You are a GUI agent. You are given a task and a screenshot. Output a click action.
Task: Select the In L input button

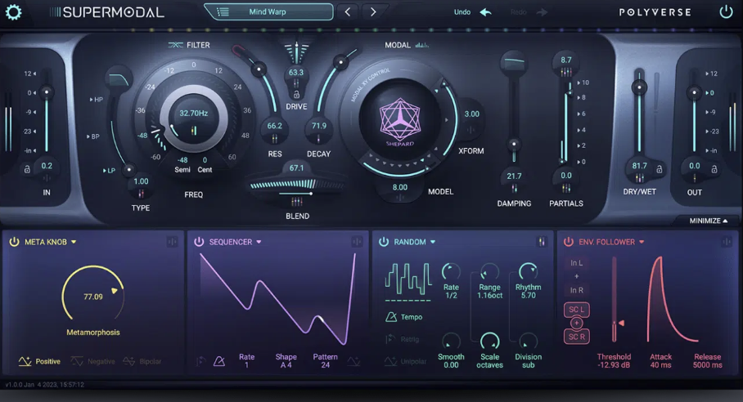point(577,263)
